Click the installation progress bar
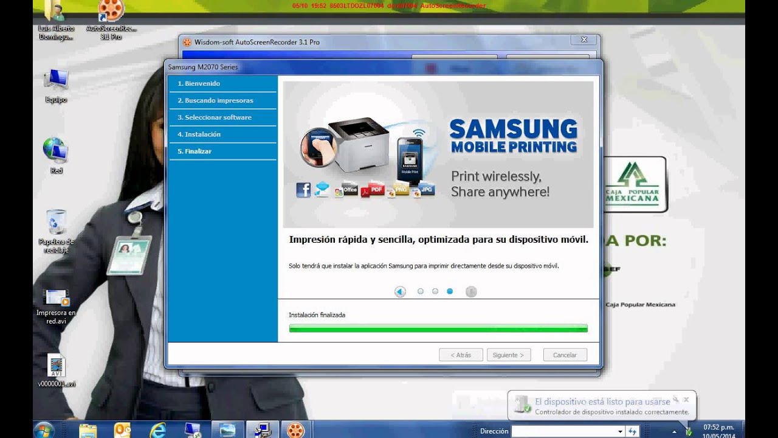Image resolution: width=778 pixels, height=438 pixels. [x=438, y=328]
